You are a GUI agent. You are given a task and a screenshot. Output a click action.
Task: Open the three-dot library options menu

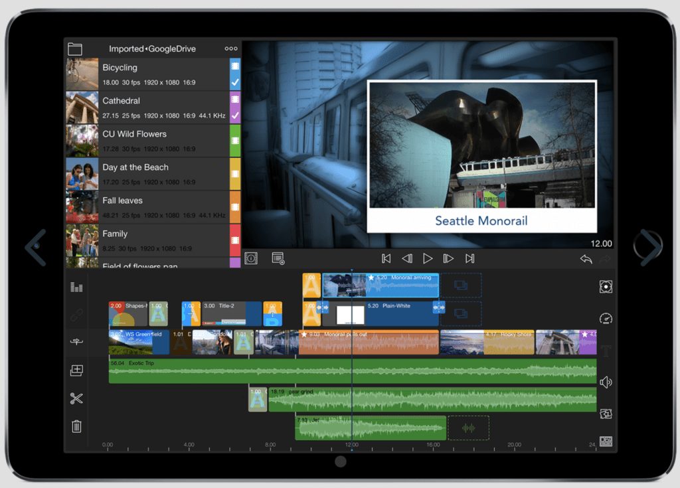230,48
